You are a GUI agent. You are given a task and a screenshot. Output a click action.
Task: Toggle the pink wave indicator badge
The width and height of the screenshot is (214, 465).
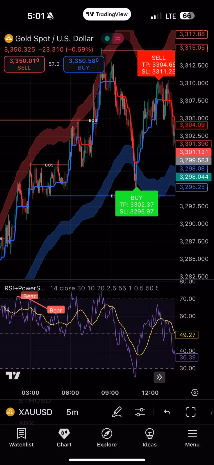tap(118, 39)
